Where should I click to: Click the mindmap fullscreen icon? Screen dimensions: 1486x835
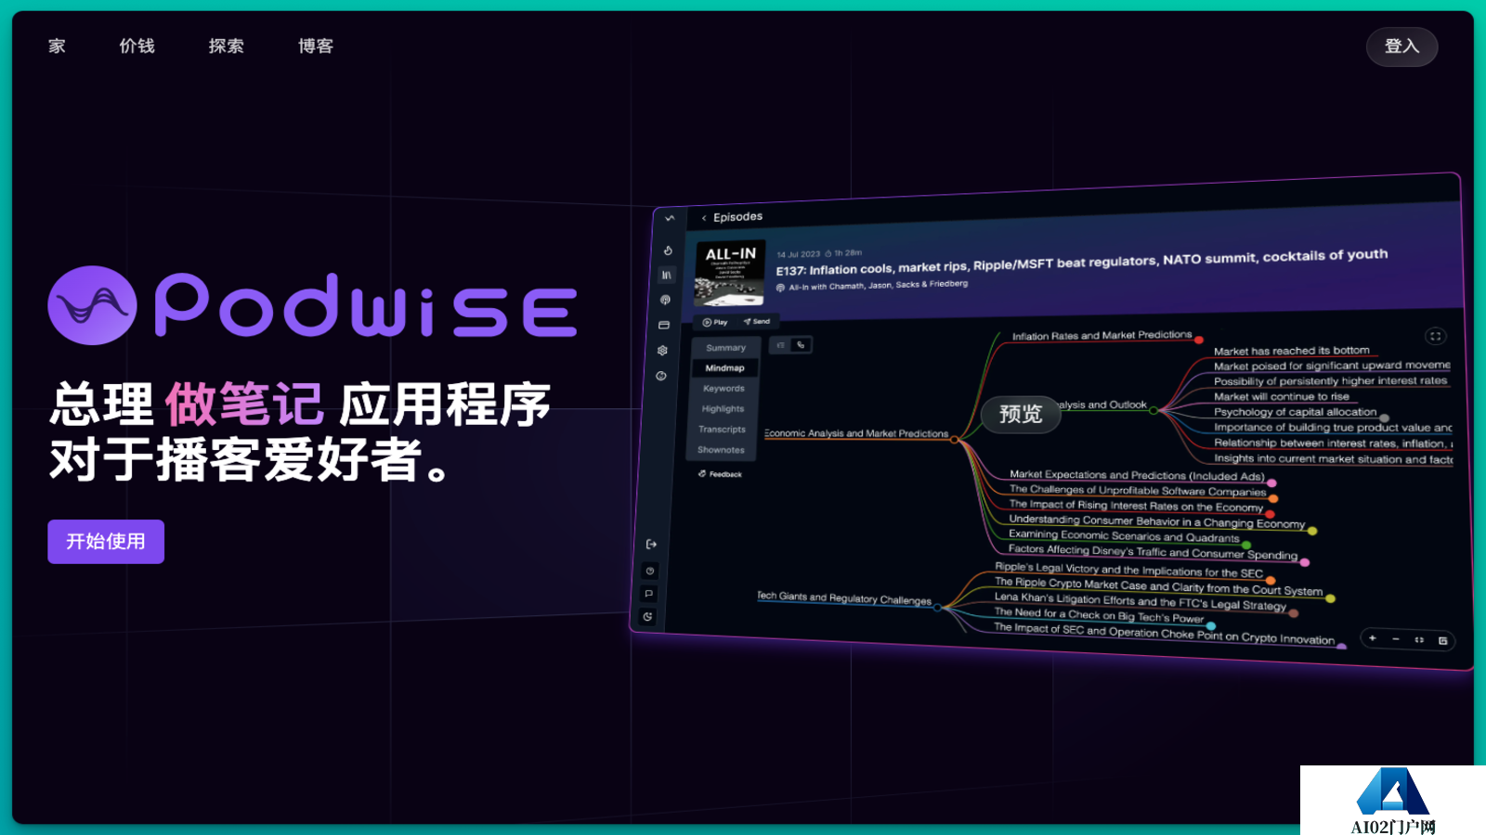pyautogui.click(x=1436, y=336)
